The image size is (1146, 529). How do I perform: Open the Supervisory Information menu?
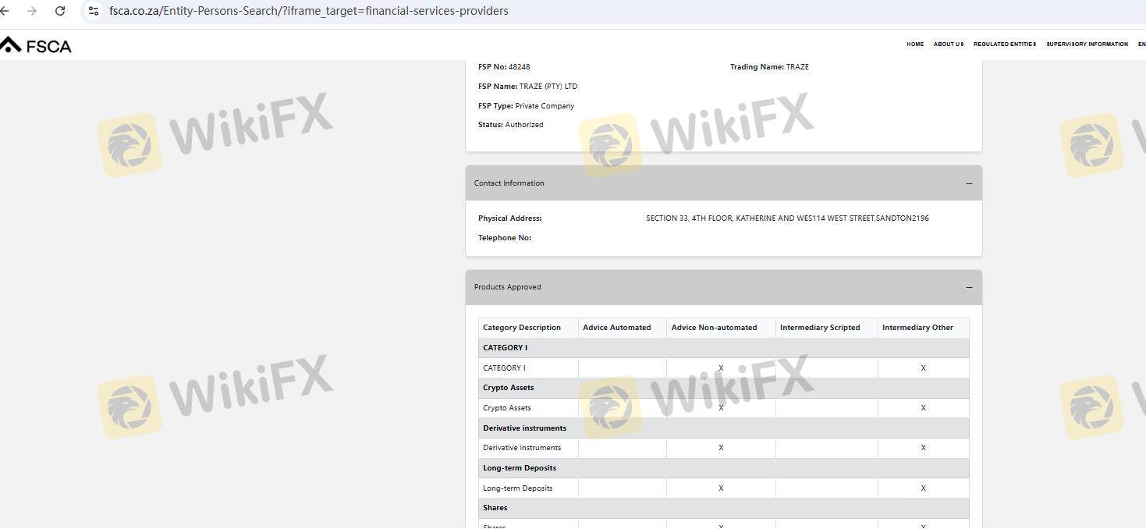coord(1087,44)
